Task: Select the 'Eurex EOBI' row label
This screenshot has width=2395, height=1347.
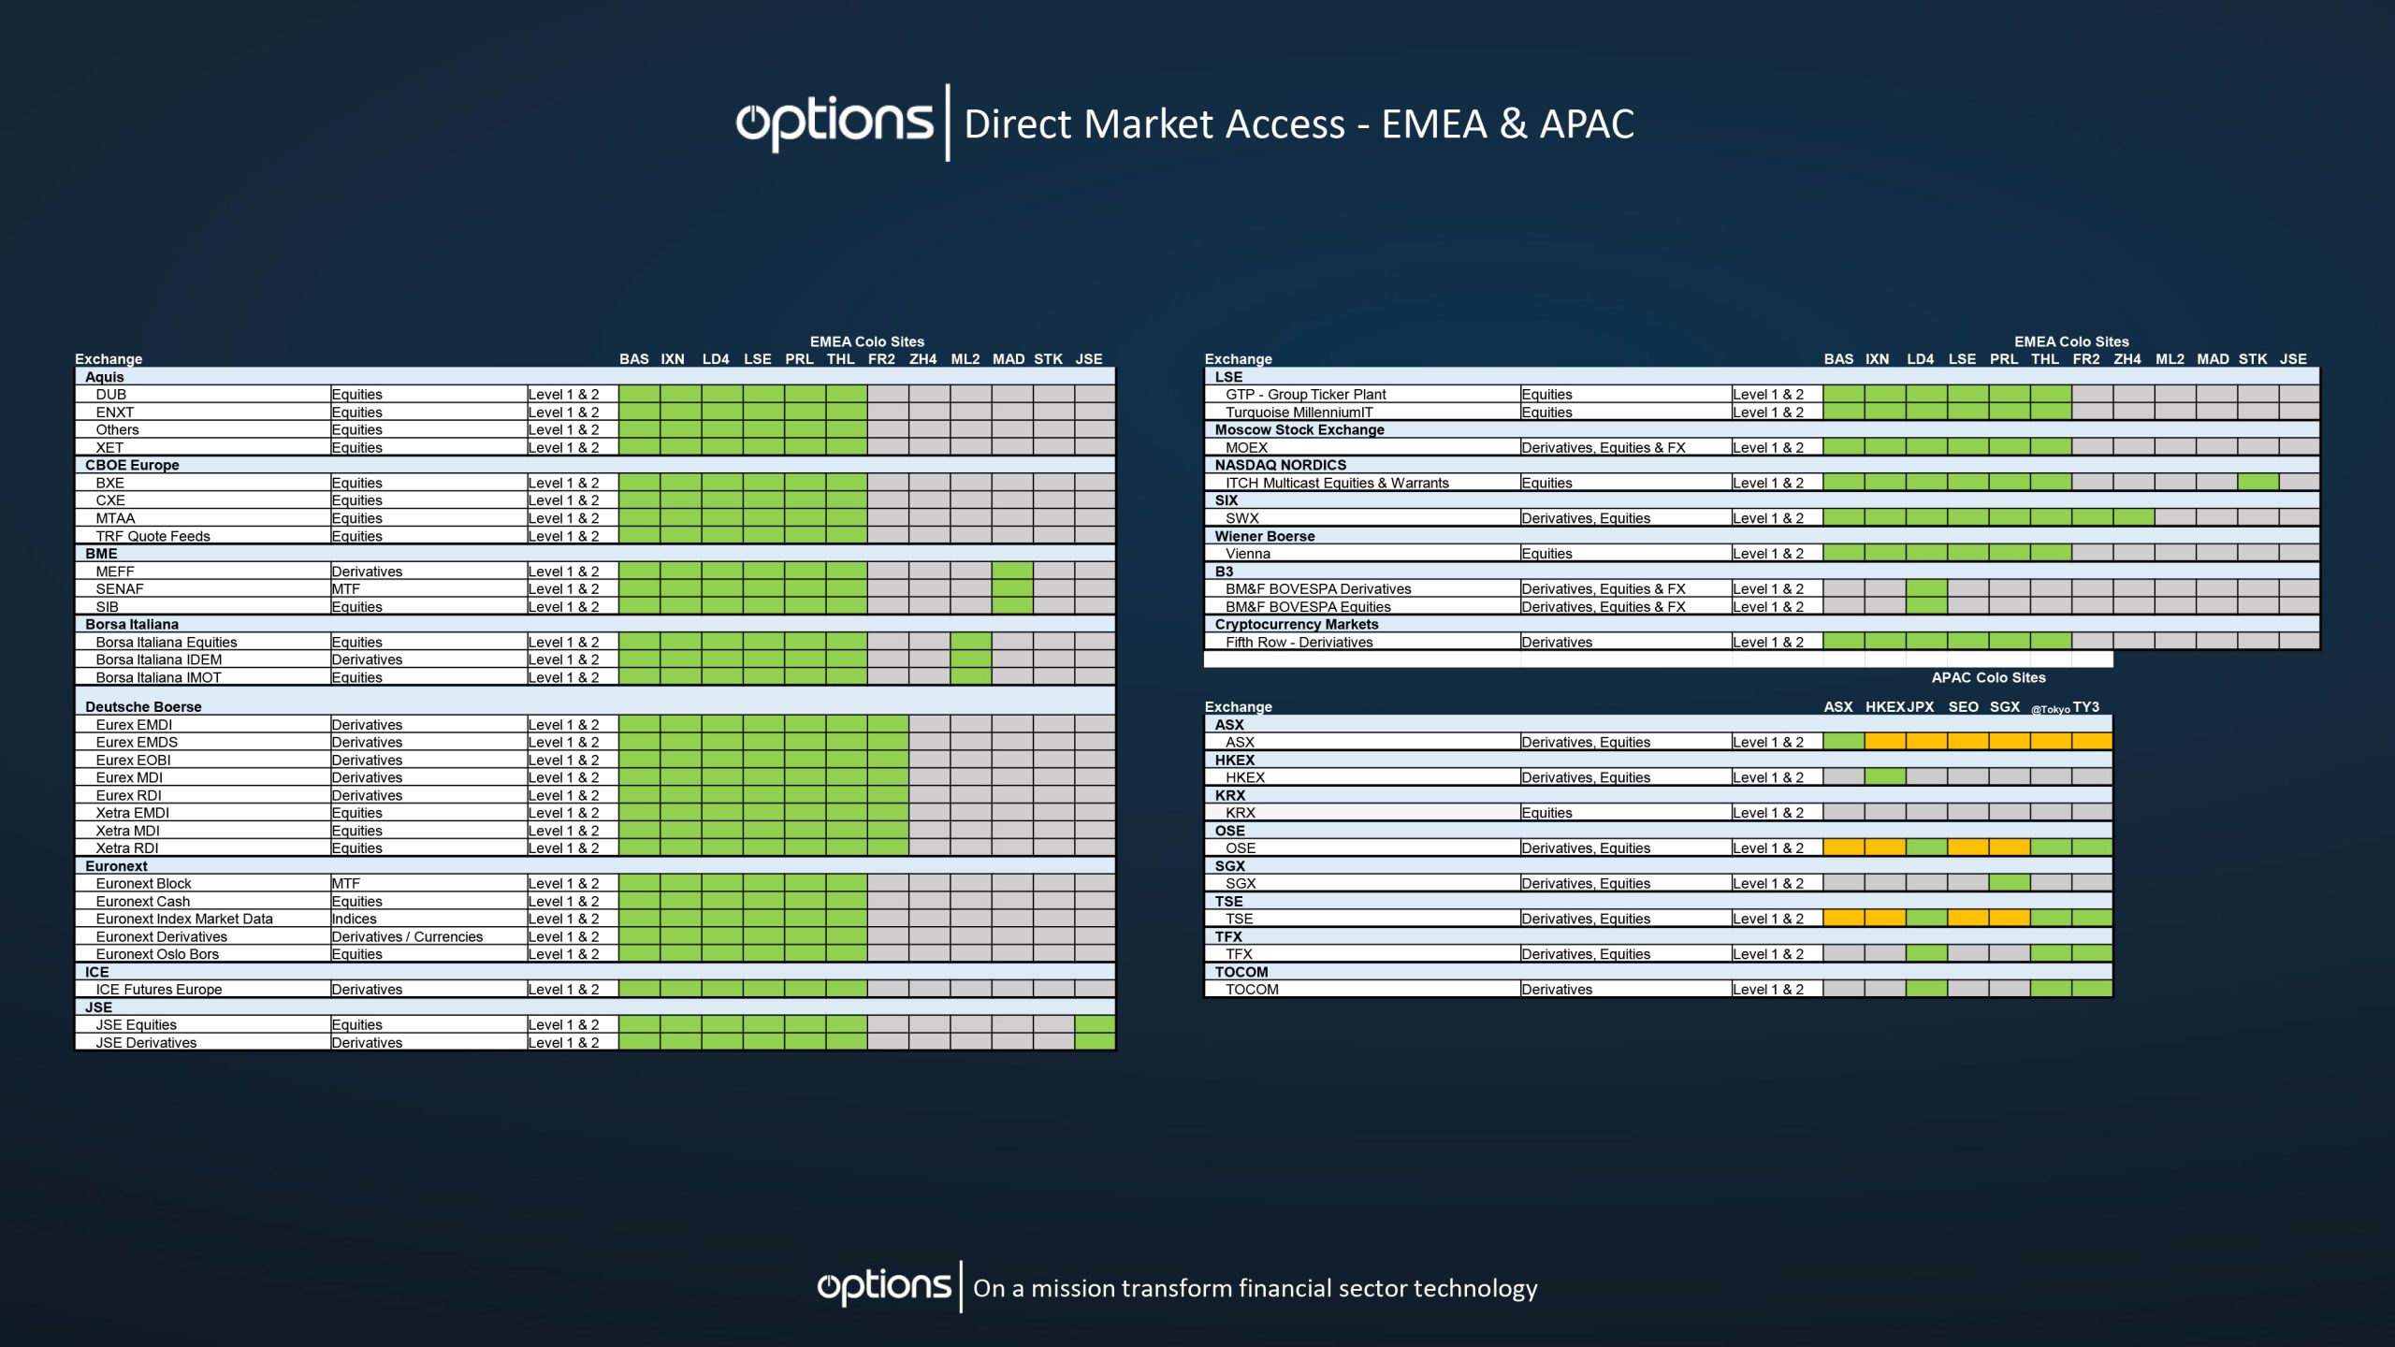Action: 133,760
